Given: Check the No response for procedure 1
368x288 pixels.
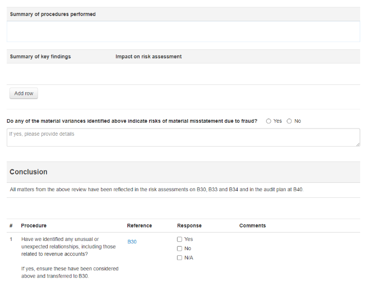Looking at the screenshot, I should tap(180, 249).
